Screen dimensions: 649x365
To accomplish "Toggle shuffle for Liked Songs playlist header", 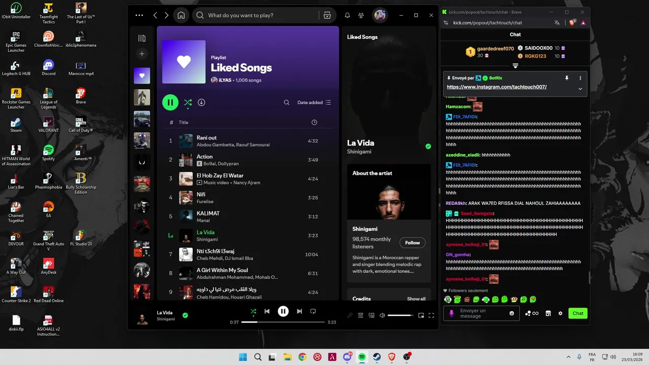I will [188, 102].
